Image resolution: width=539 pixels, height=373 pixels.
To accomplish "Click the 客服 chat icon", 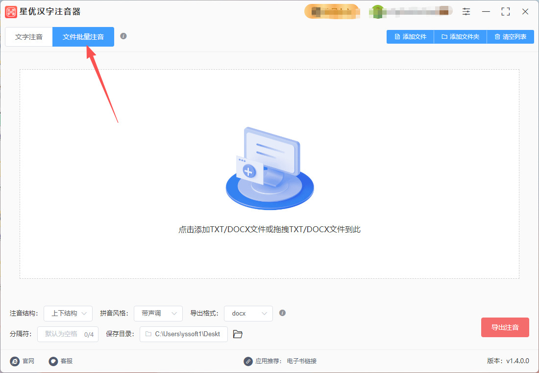I will click(53, 361).
